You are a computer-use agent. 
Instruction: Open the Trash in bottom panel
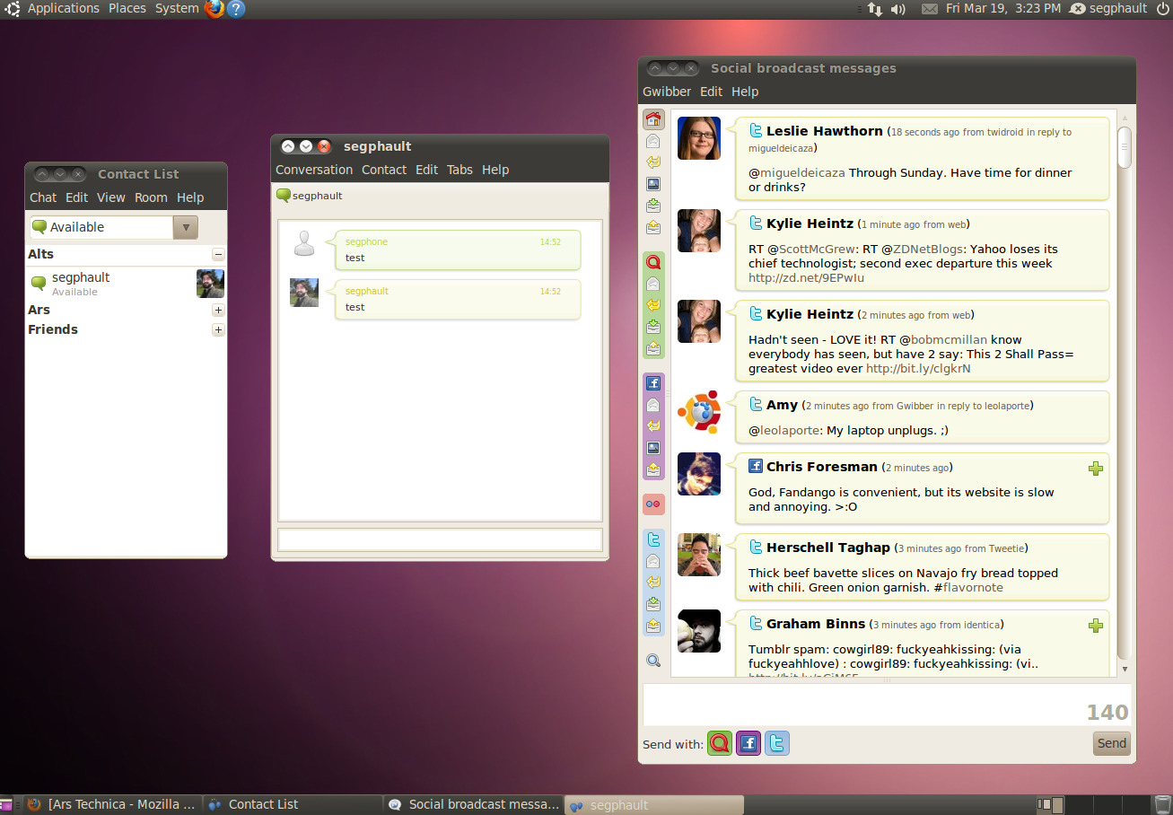coord(1162,804)
